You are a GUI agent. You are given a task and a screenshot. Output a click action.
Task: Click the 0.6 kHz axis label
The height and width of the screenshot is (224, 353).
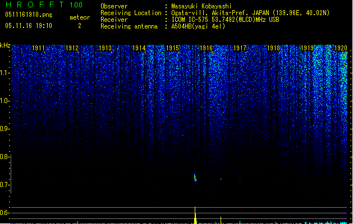[x=4, y=213]
